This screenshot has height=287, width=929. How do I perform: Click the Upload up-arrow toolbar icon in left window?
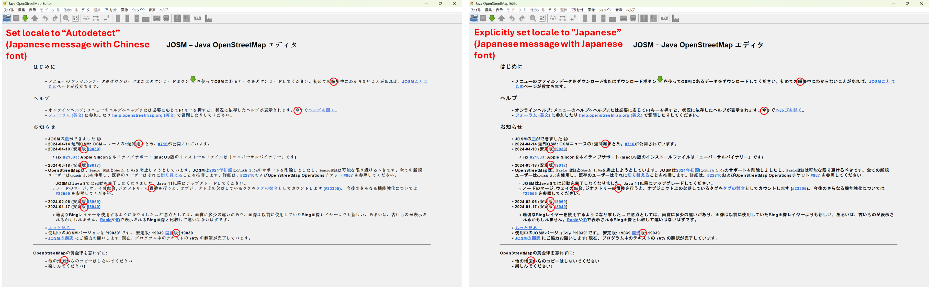[35, 18]
